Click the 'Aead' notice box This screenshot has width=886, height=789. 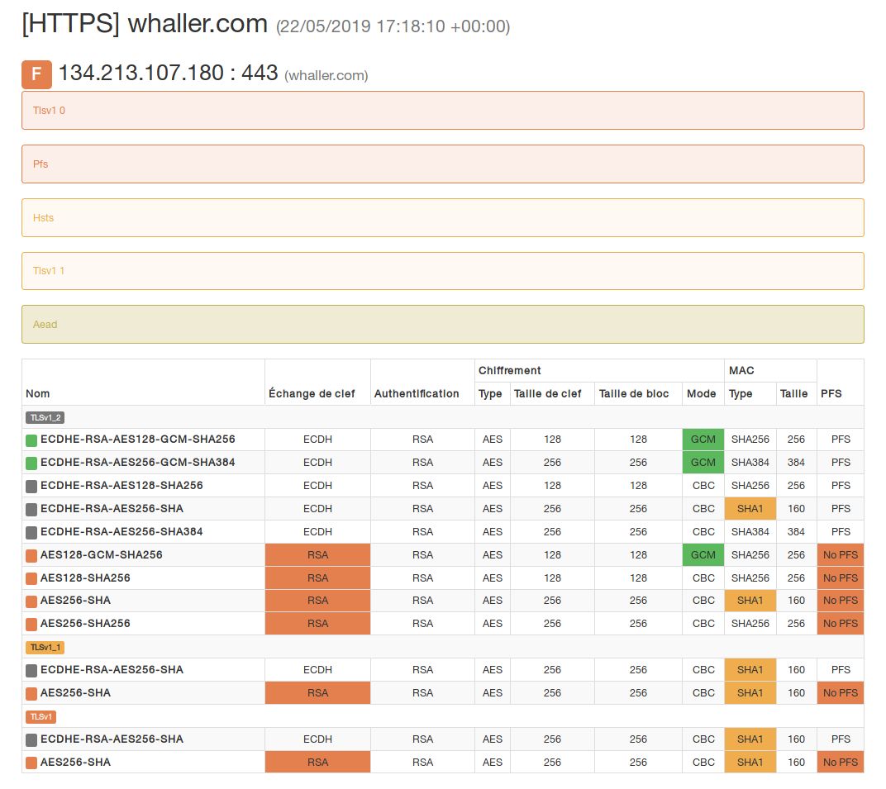(442, 325)
